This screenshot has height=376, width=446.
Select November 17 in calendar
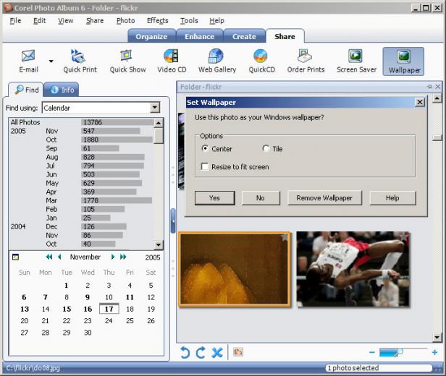(109, 309)
